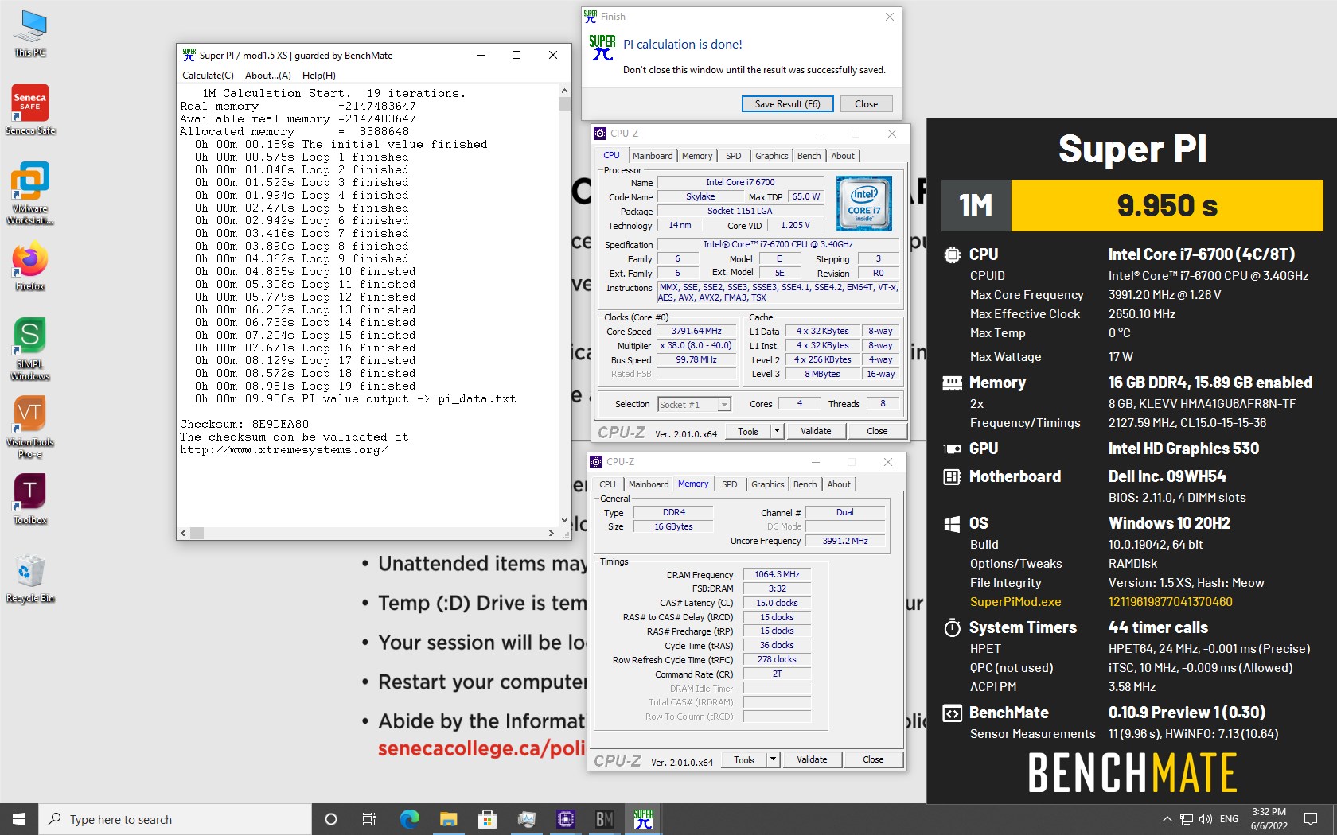Open Task View in taskbar
Screen dimensions: 1337x835
(369, 819)
